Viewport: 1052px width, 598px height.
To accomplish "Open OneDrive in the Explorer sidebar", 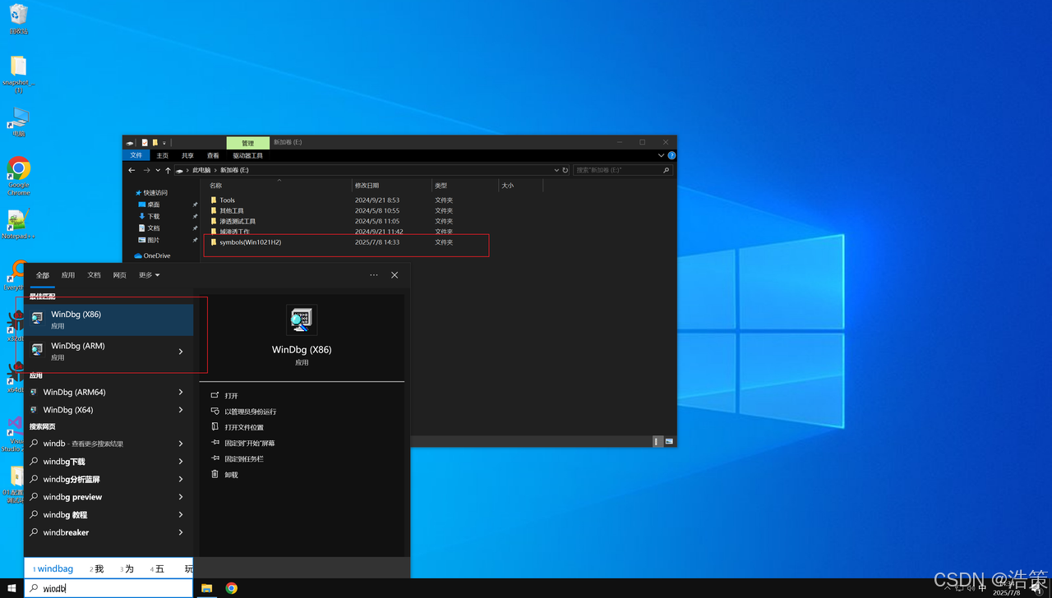I will [156, 255].
